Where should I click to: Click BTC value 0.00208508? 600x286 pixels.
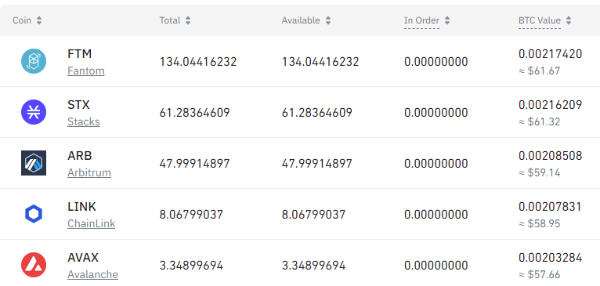click(551, 156)
